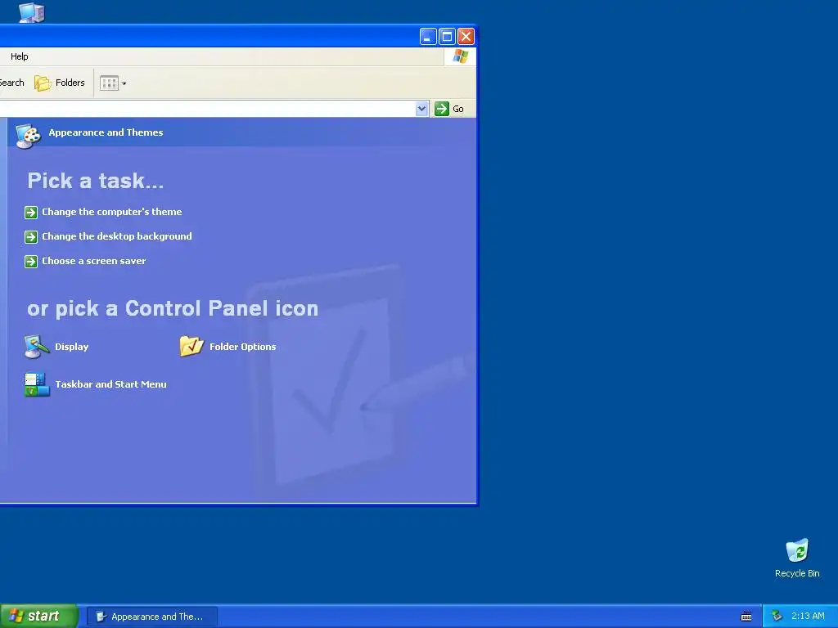Image resolution: width=838 pixels, height=628 pixels.
Task: Click the green arrow beside Change the desktop background
Action: [31, 237]
